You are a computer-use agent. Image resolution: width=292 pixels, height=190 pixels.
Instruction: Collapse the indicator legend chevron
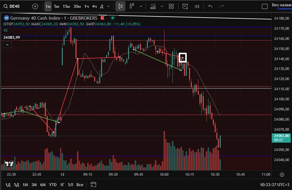coord(7,45)
